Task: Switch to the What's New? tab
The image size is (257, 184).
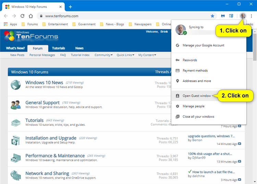Action: 15,48
